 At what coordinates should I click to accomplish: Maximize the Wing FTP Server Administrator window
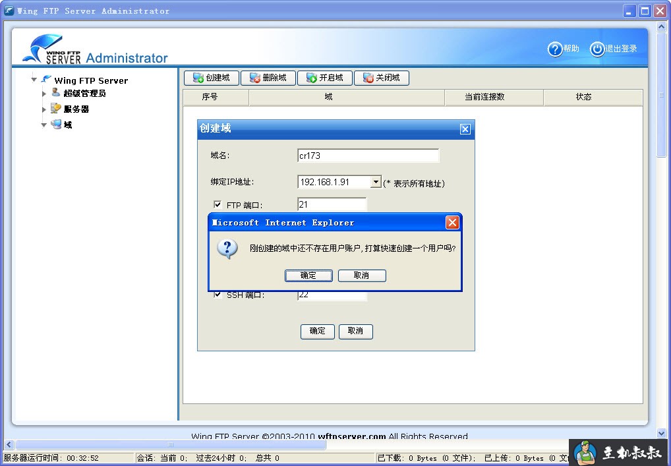point(645,11)
